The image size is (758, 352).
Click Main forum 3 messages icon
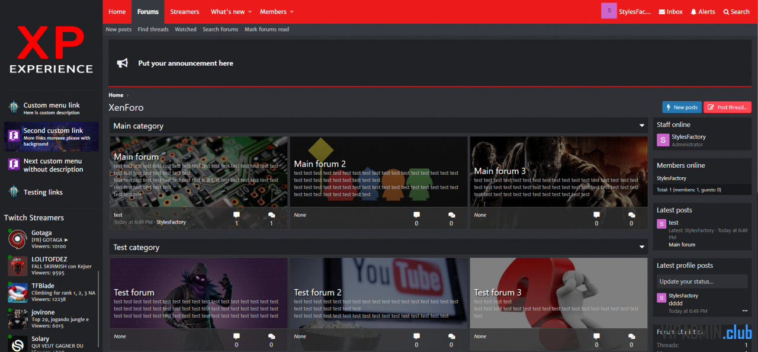tap(631, 215)
